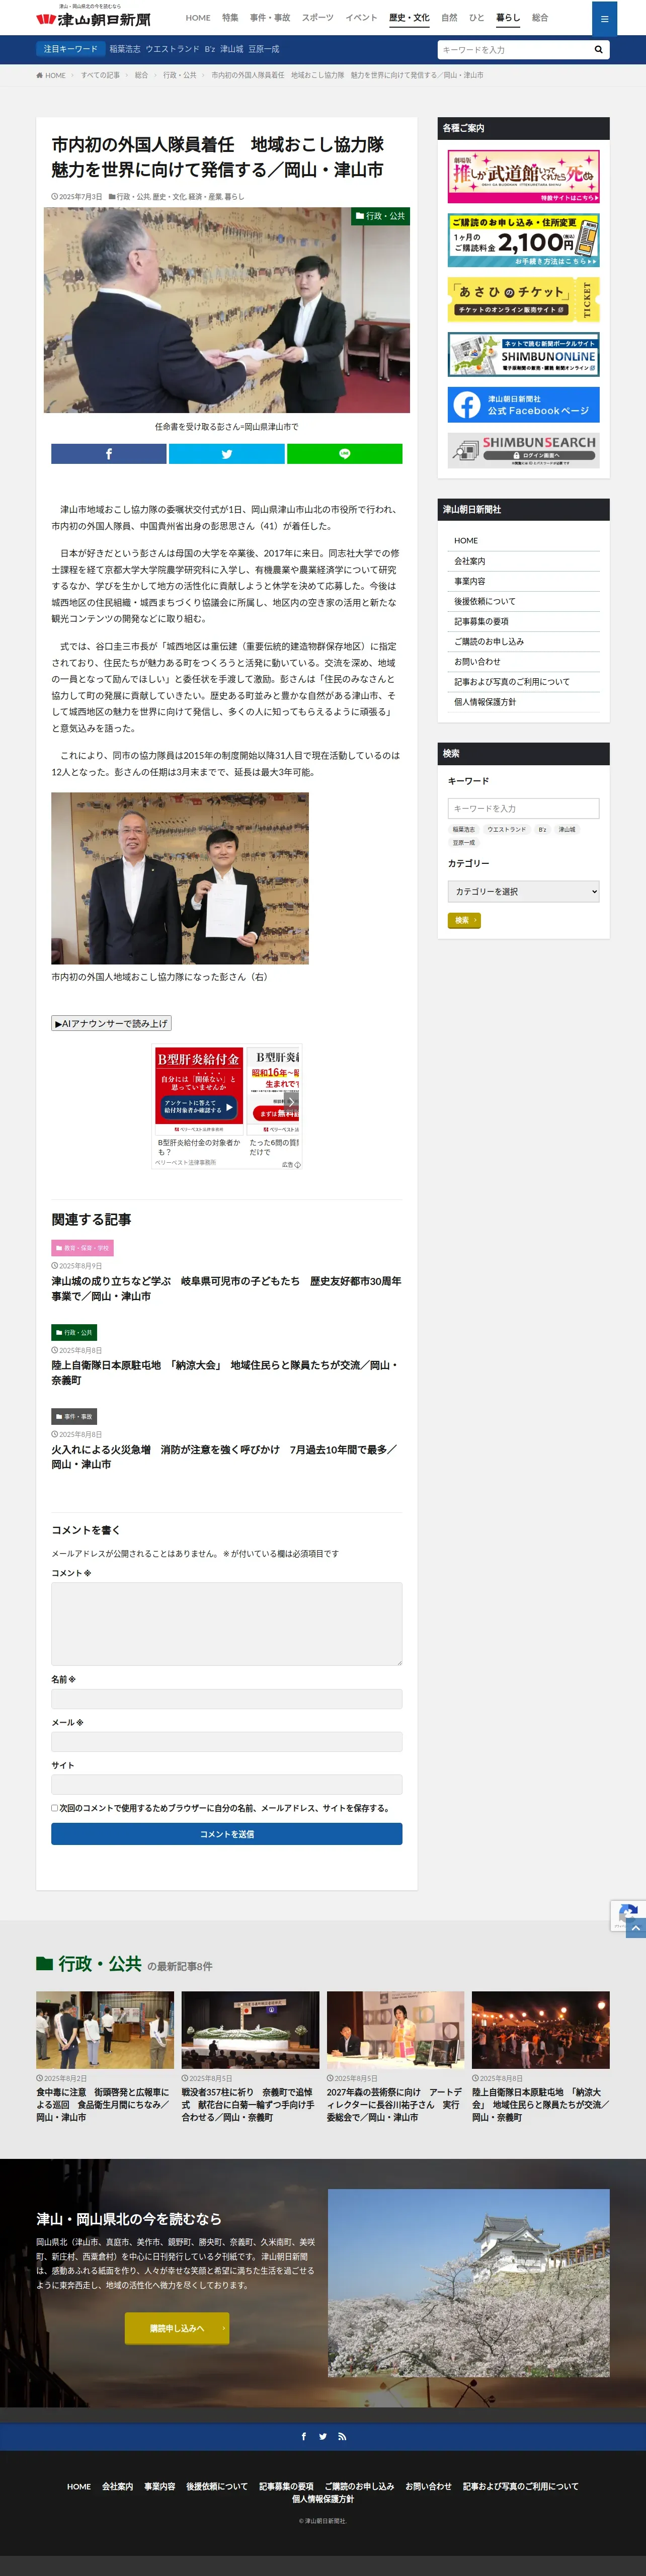Click the scroll-to-top arrow button
Screen dimensions: 646x2576
tap(636, 1928)
